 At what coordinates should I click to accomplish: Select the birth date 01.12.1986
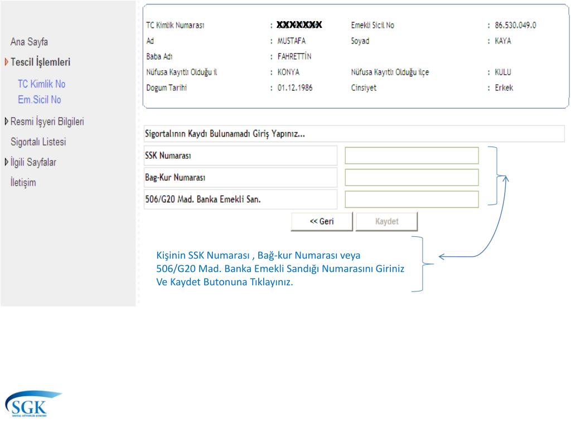click(x=295, y=87)
